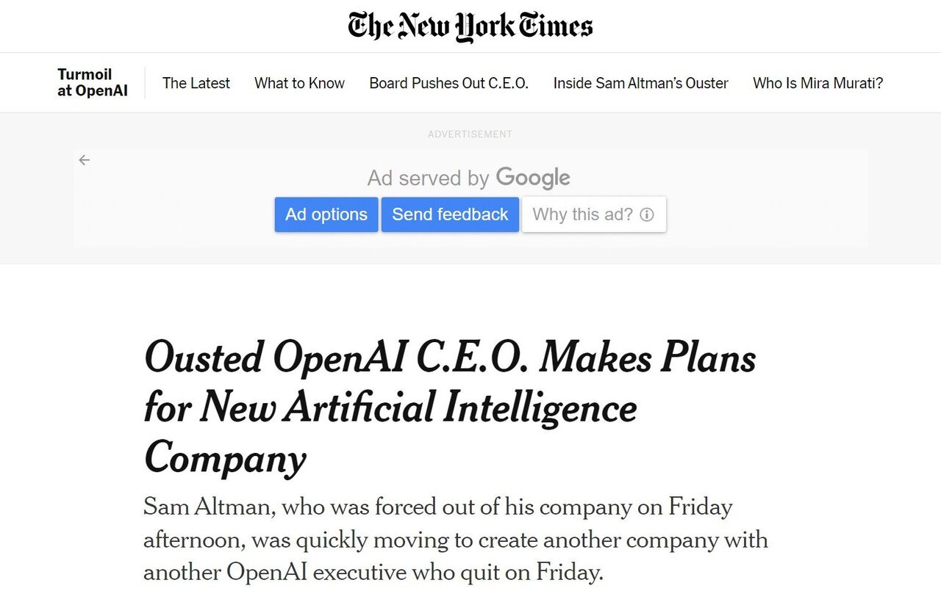Click the info icon beside Why this ad?
Image resolution: width=941 pixels, height=591 pixels.
(647, 214)
